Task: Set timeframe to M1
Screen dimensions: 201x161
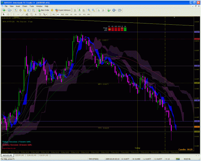Action: tap(54, 14)
